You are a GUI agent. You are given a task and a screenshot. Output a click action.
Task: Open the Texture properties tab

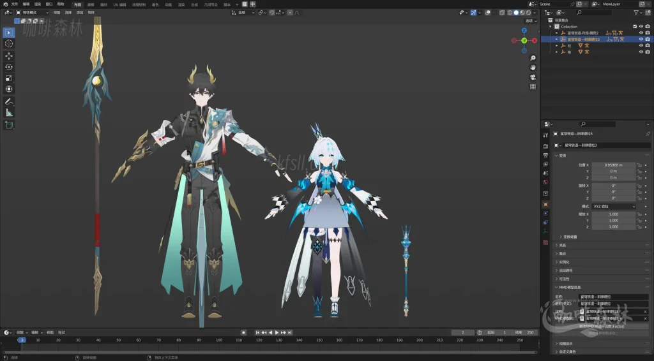pos(545,242)
